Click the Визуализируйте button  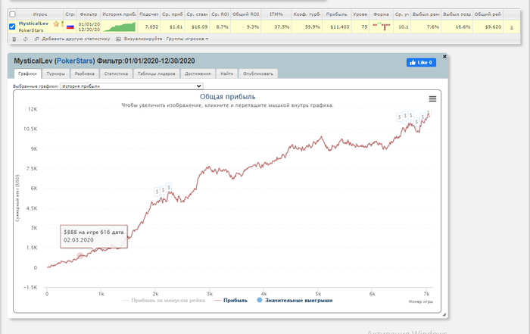click(x=139, y=39)
